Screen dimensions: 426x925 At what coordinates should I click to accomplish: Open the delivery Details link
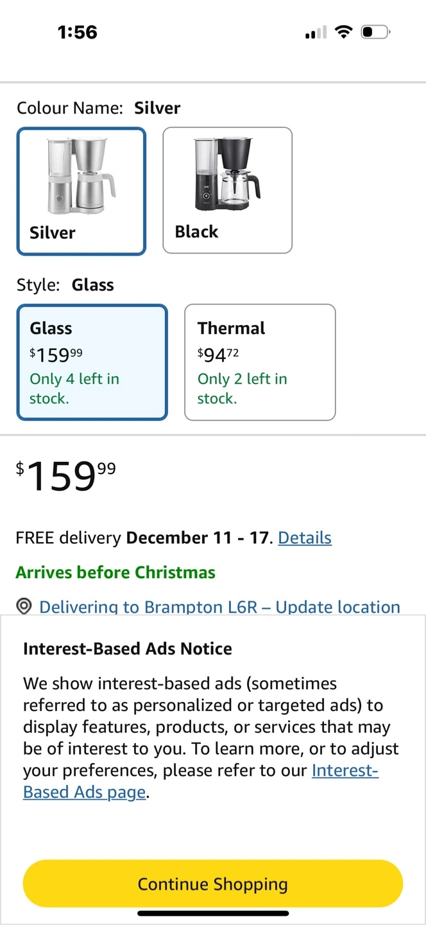click(x=305, y=538)
